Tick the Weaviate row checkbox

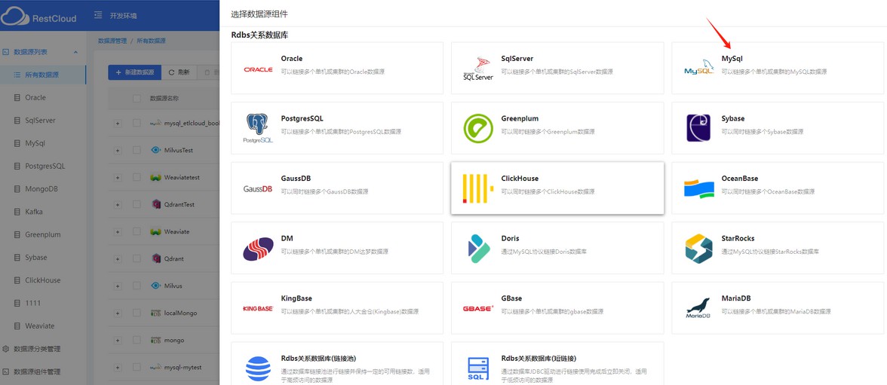tap(137, 232)
